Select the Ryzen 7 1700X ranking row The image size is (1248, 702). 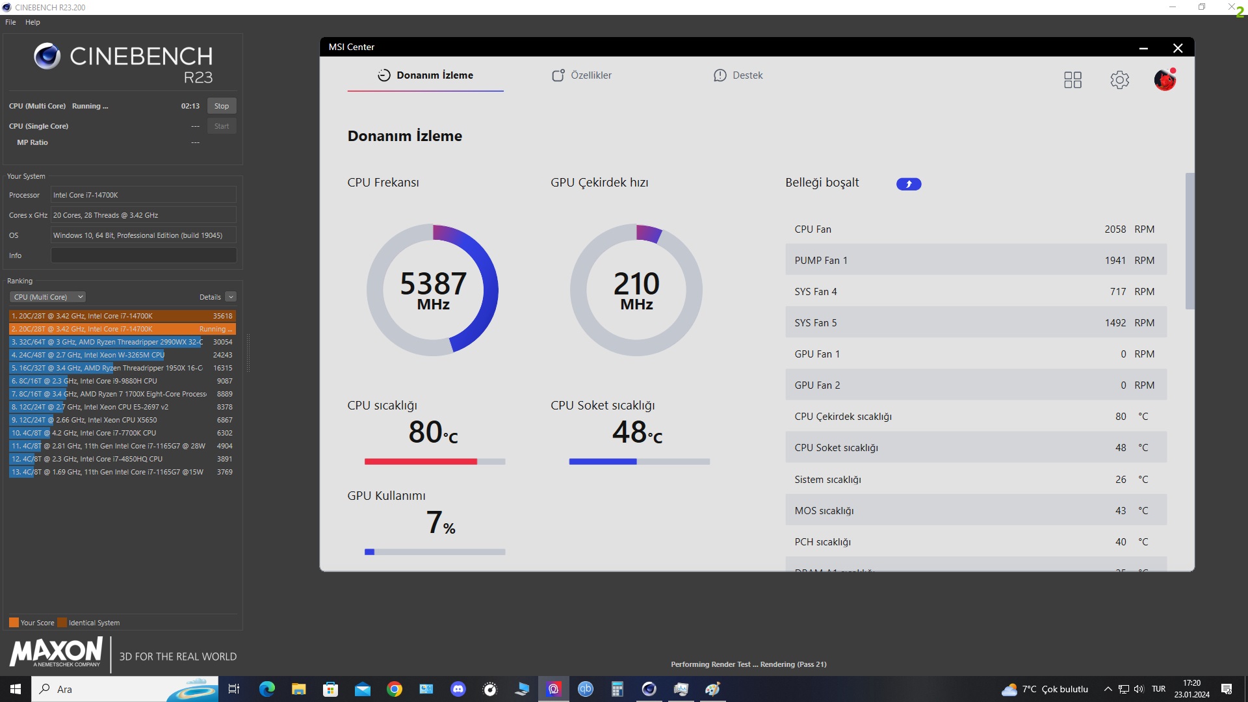coord(122,394)
